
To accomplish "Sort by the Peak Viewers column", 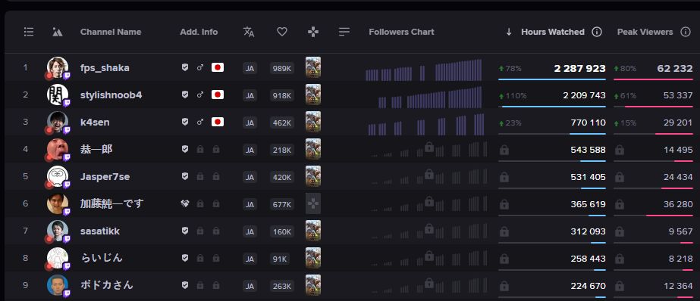I will pos(645,32).
